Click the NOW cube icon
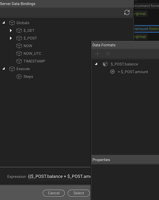 [x=19, y=46]
